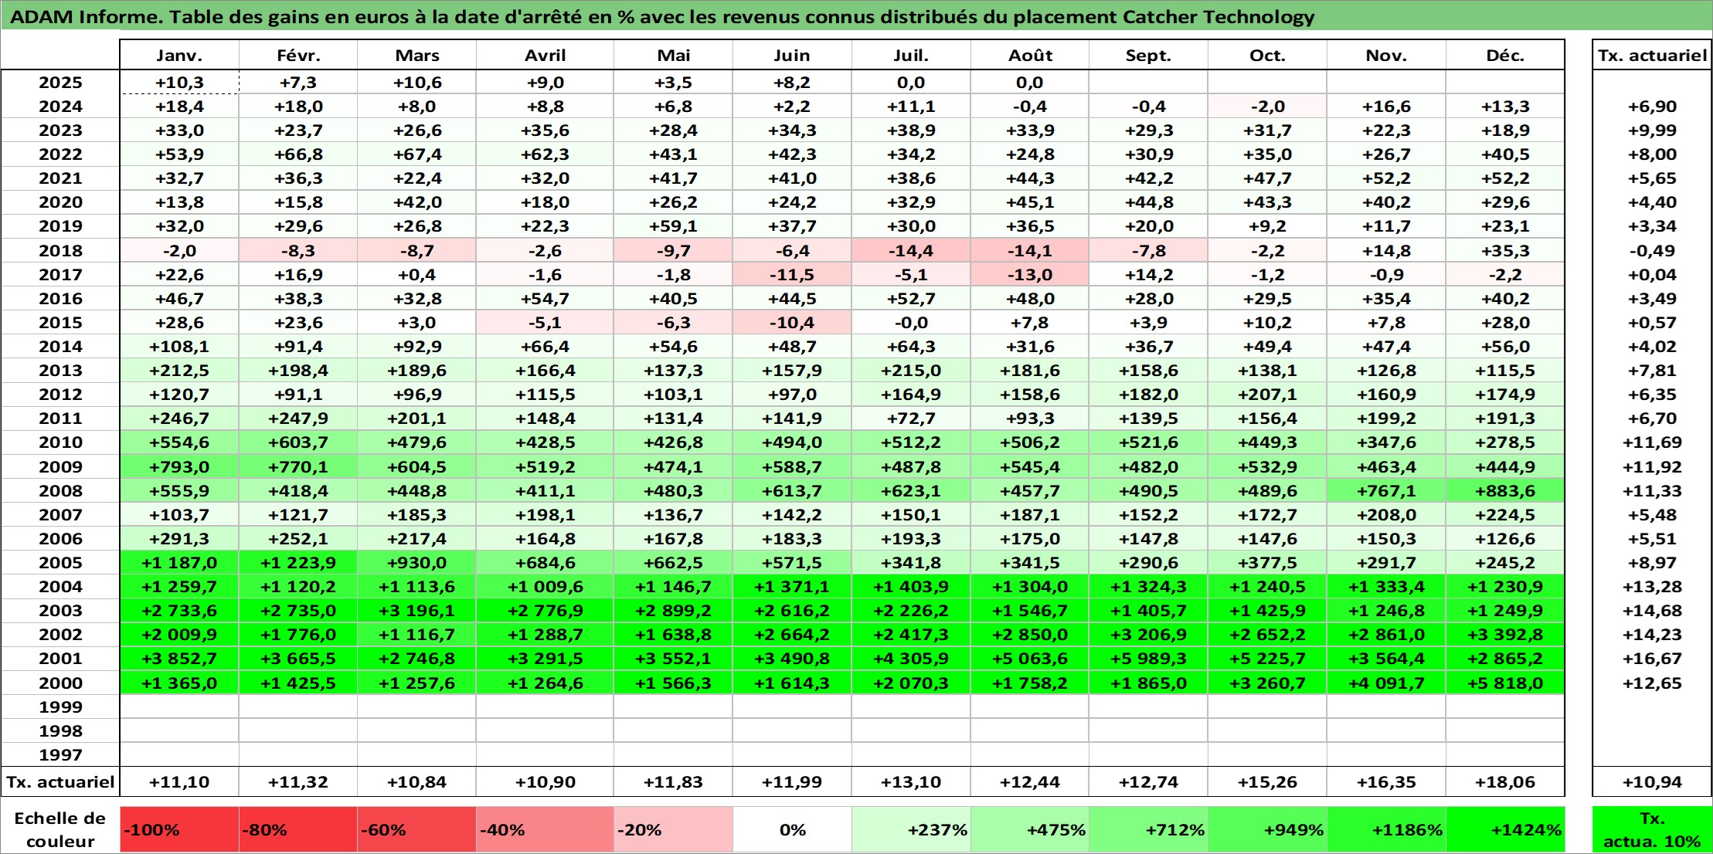Click the +1424% color scale swatch
Screen dimensions: 1713x854
tap(1505, 830)
